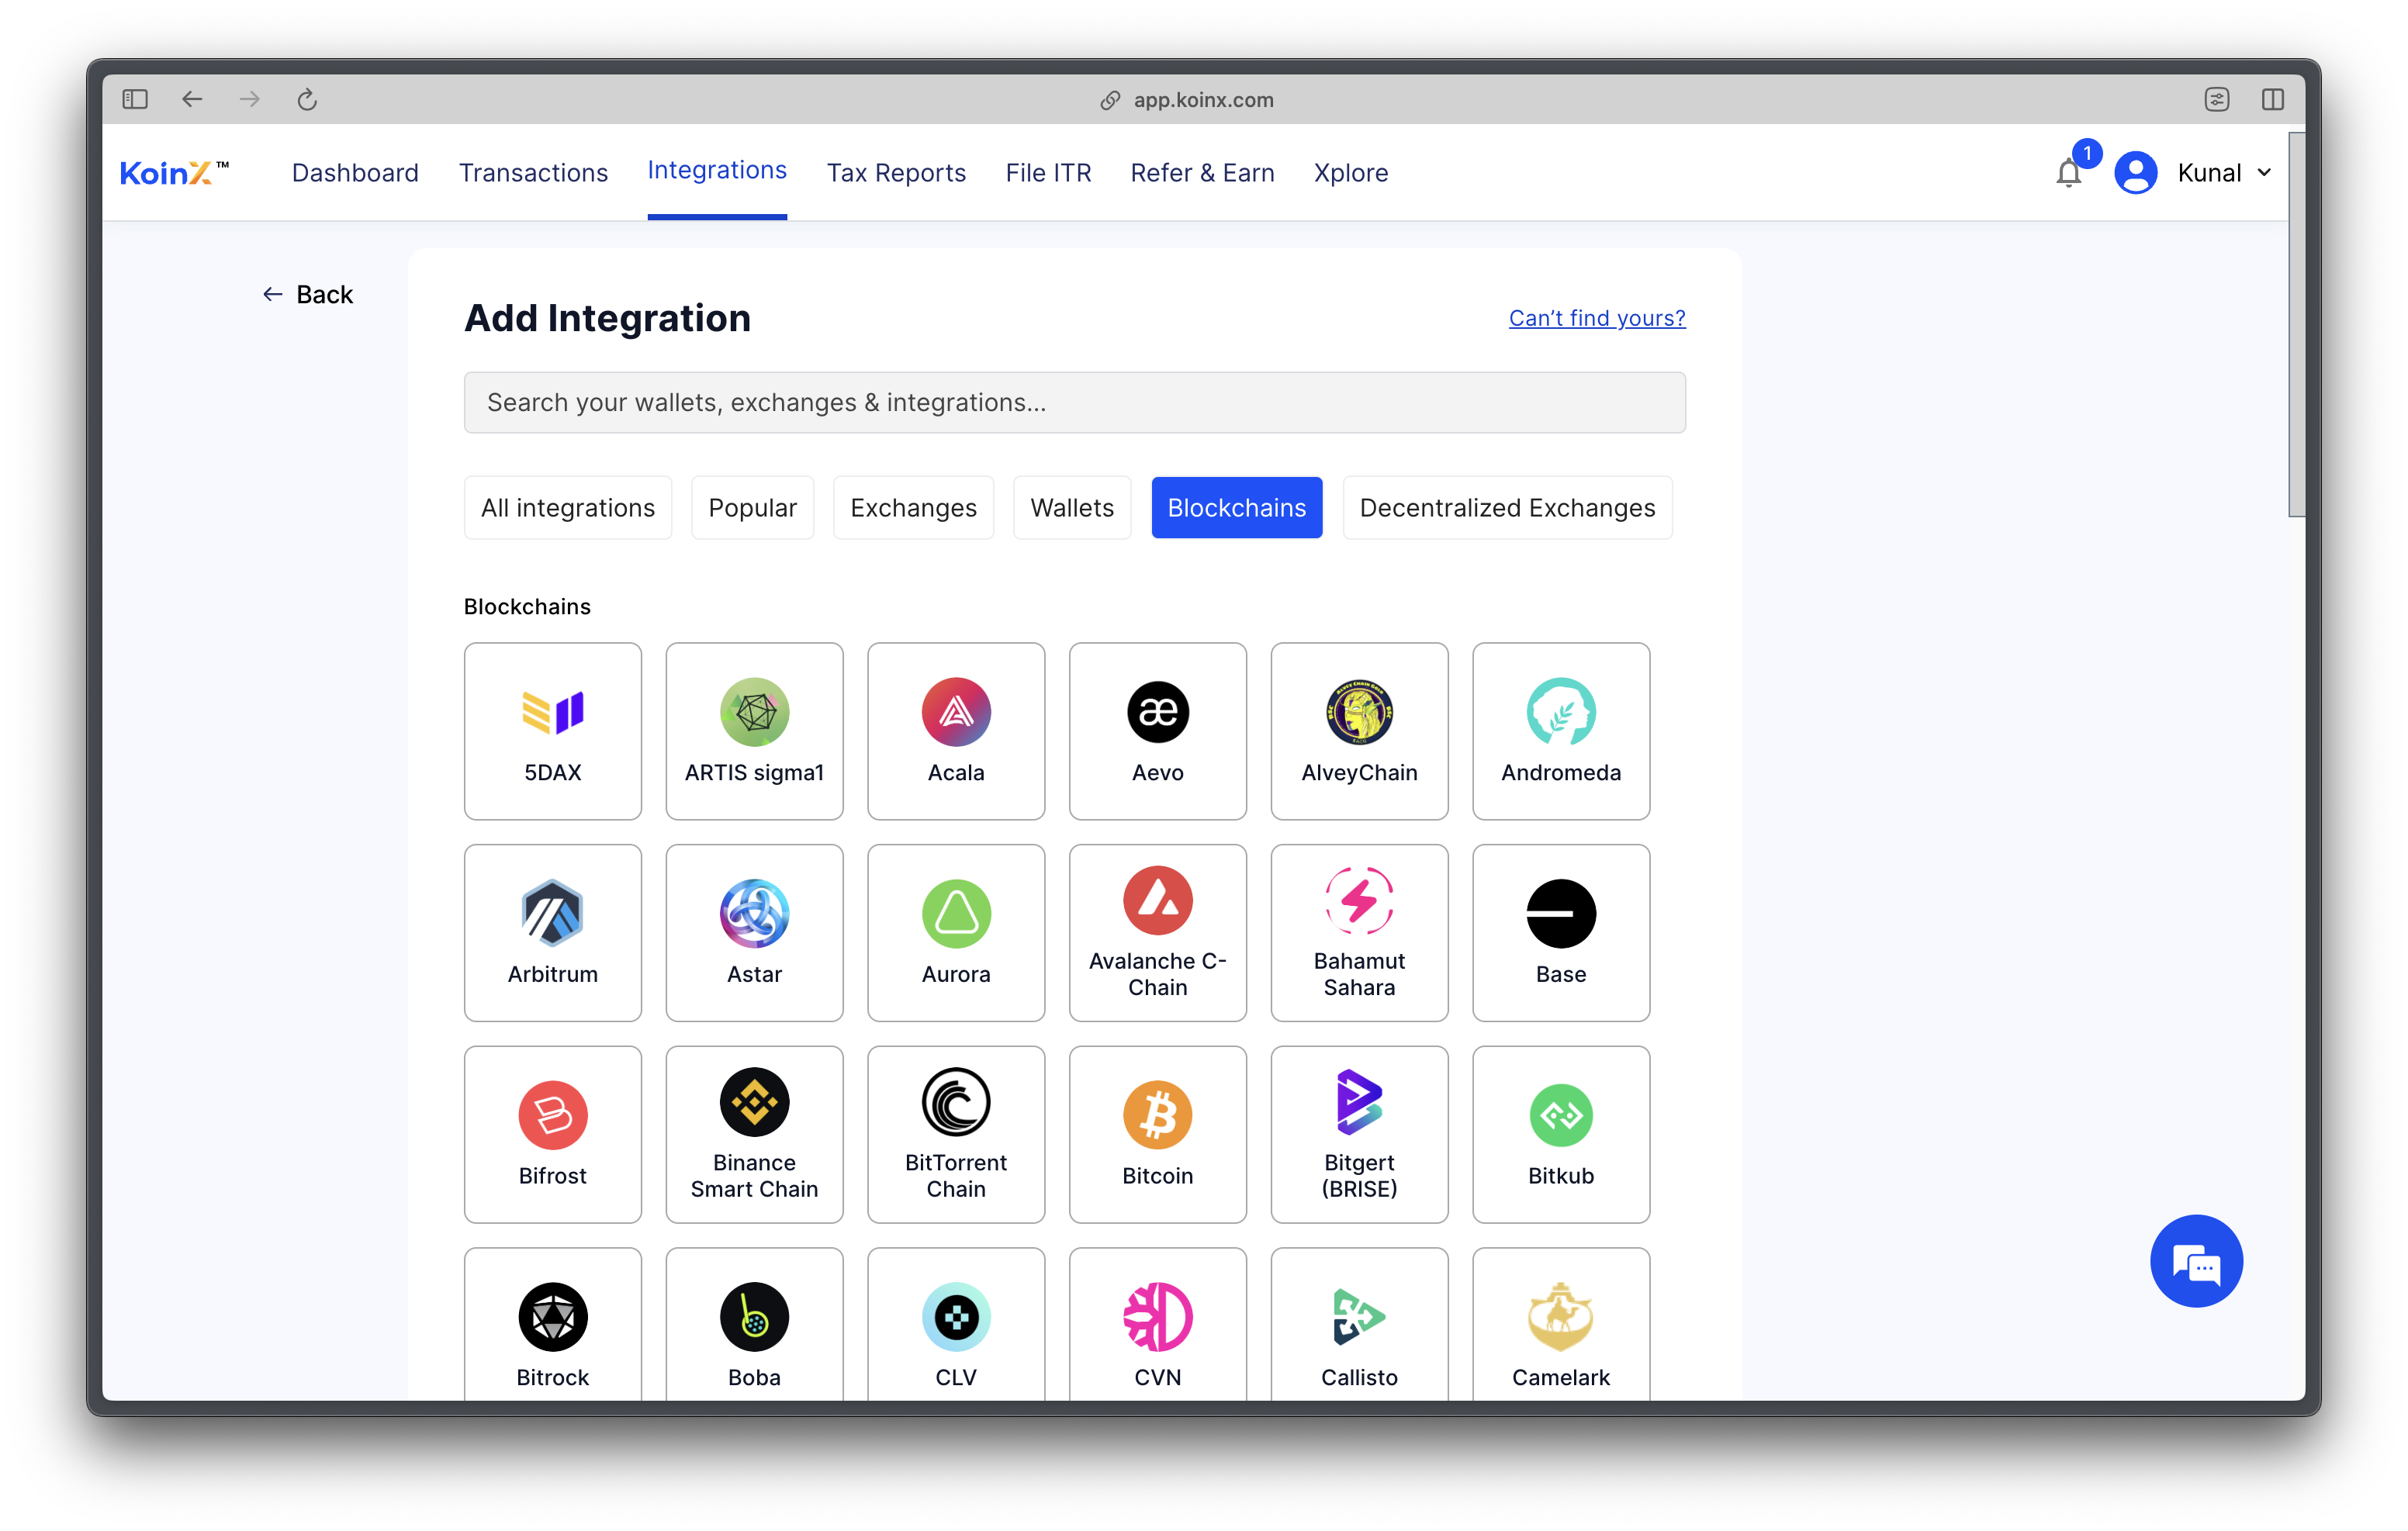
Task: Choose the Andromeda blockchain card
Action: point(1560,731)
